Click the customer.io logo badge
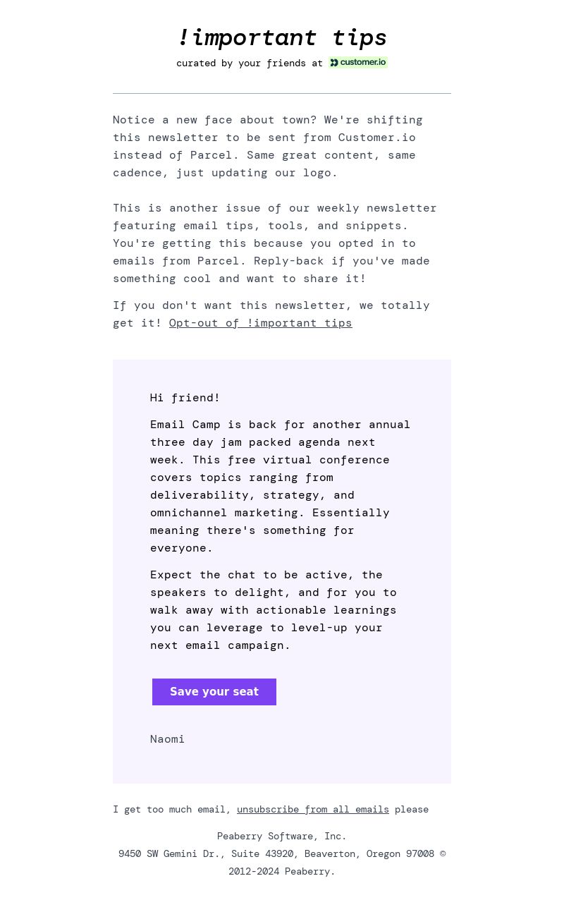This screenshot has height=924, width=564. pos(357,63)
